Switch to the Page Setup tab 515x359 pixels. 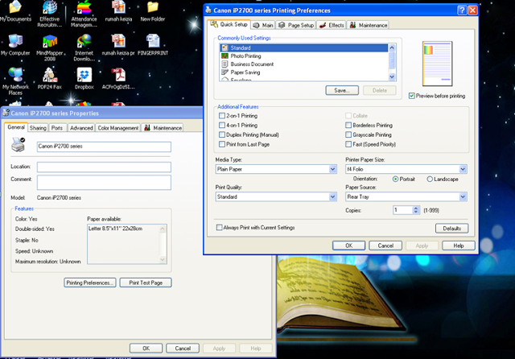click(x=296, y=25)
